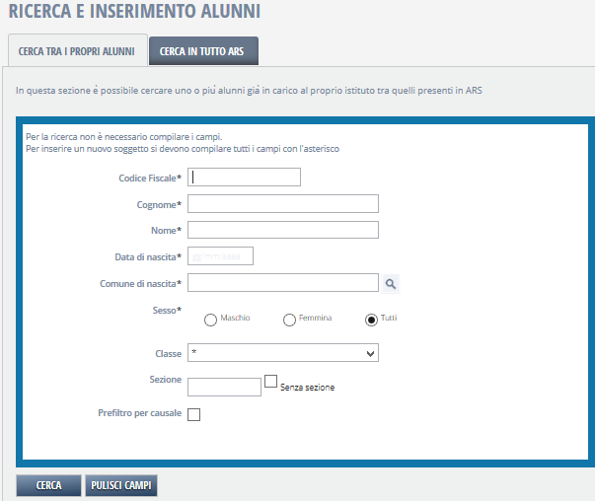The width and height of the screenshot is (595, 501).
Task: Focus the Codice Fiscale text field
Action: (244, 178)
